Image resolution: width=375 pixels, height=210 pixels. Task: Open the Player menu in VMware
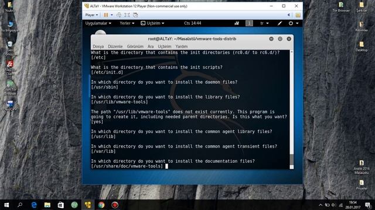(91, 15)
